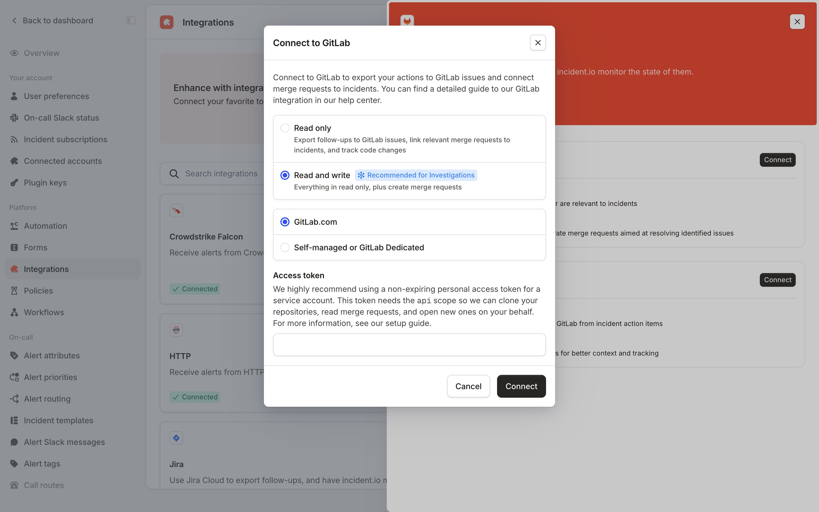Click the Workflows icon in sidebar

[x=14, y=312]
